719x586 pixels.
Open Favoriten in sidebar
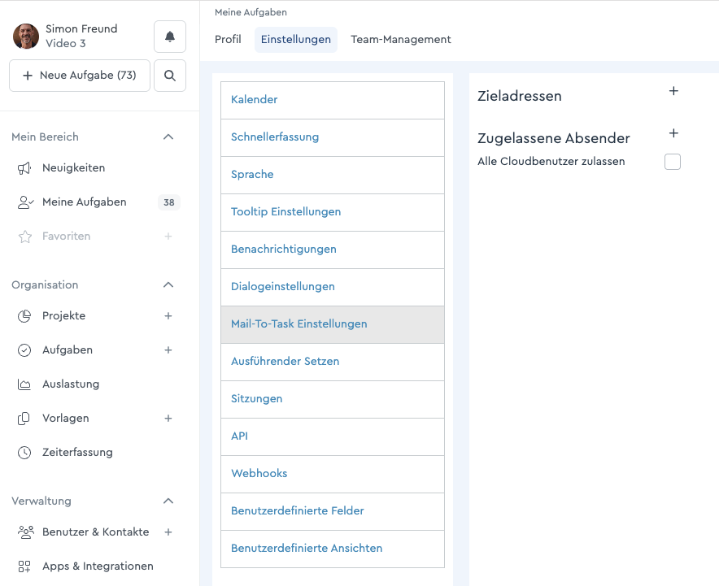coord(67,237)
